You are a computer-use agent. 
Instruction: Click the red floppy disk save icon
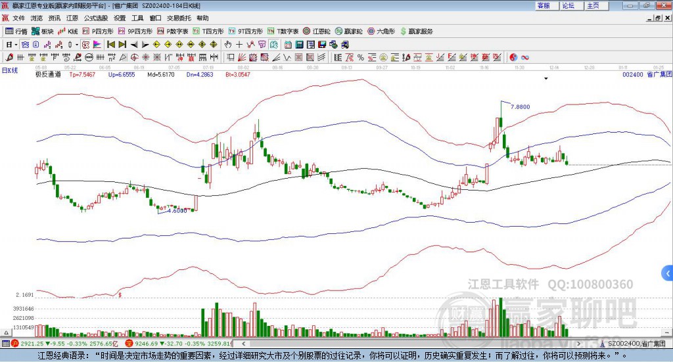coord(322,44)
